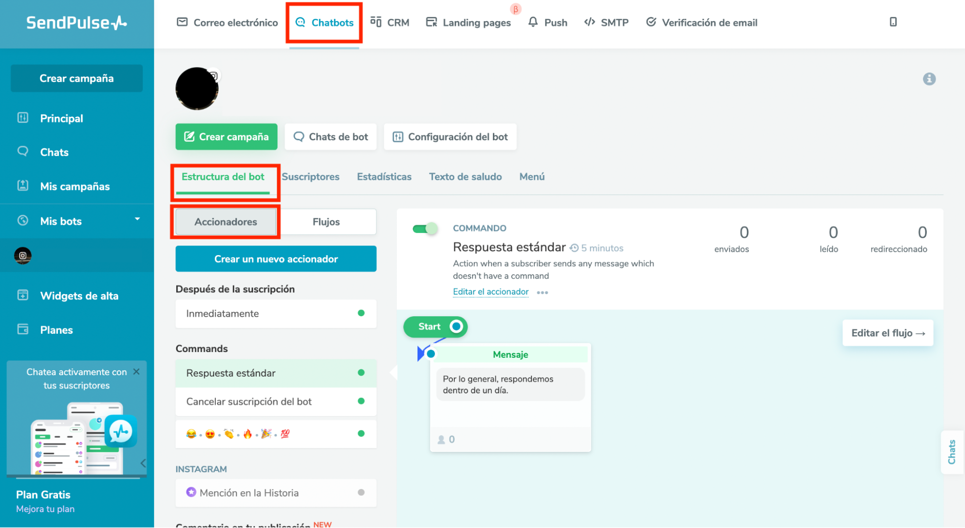Open Principal in the sidebar

61,118
